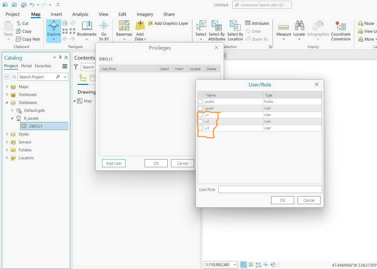Screen dimensions: 377x269
Task: Select the Portal tab in Catalog
Action: click(26, 66)
